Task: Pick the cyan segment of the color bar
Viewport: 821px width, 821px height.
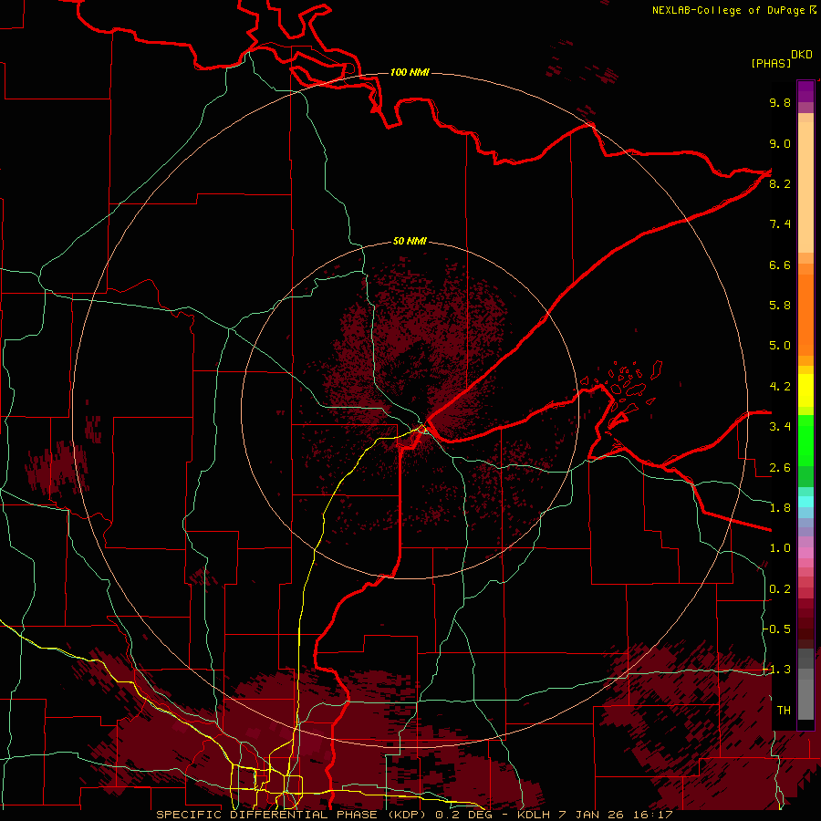Action: pos(805,502)
